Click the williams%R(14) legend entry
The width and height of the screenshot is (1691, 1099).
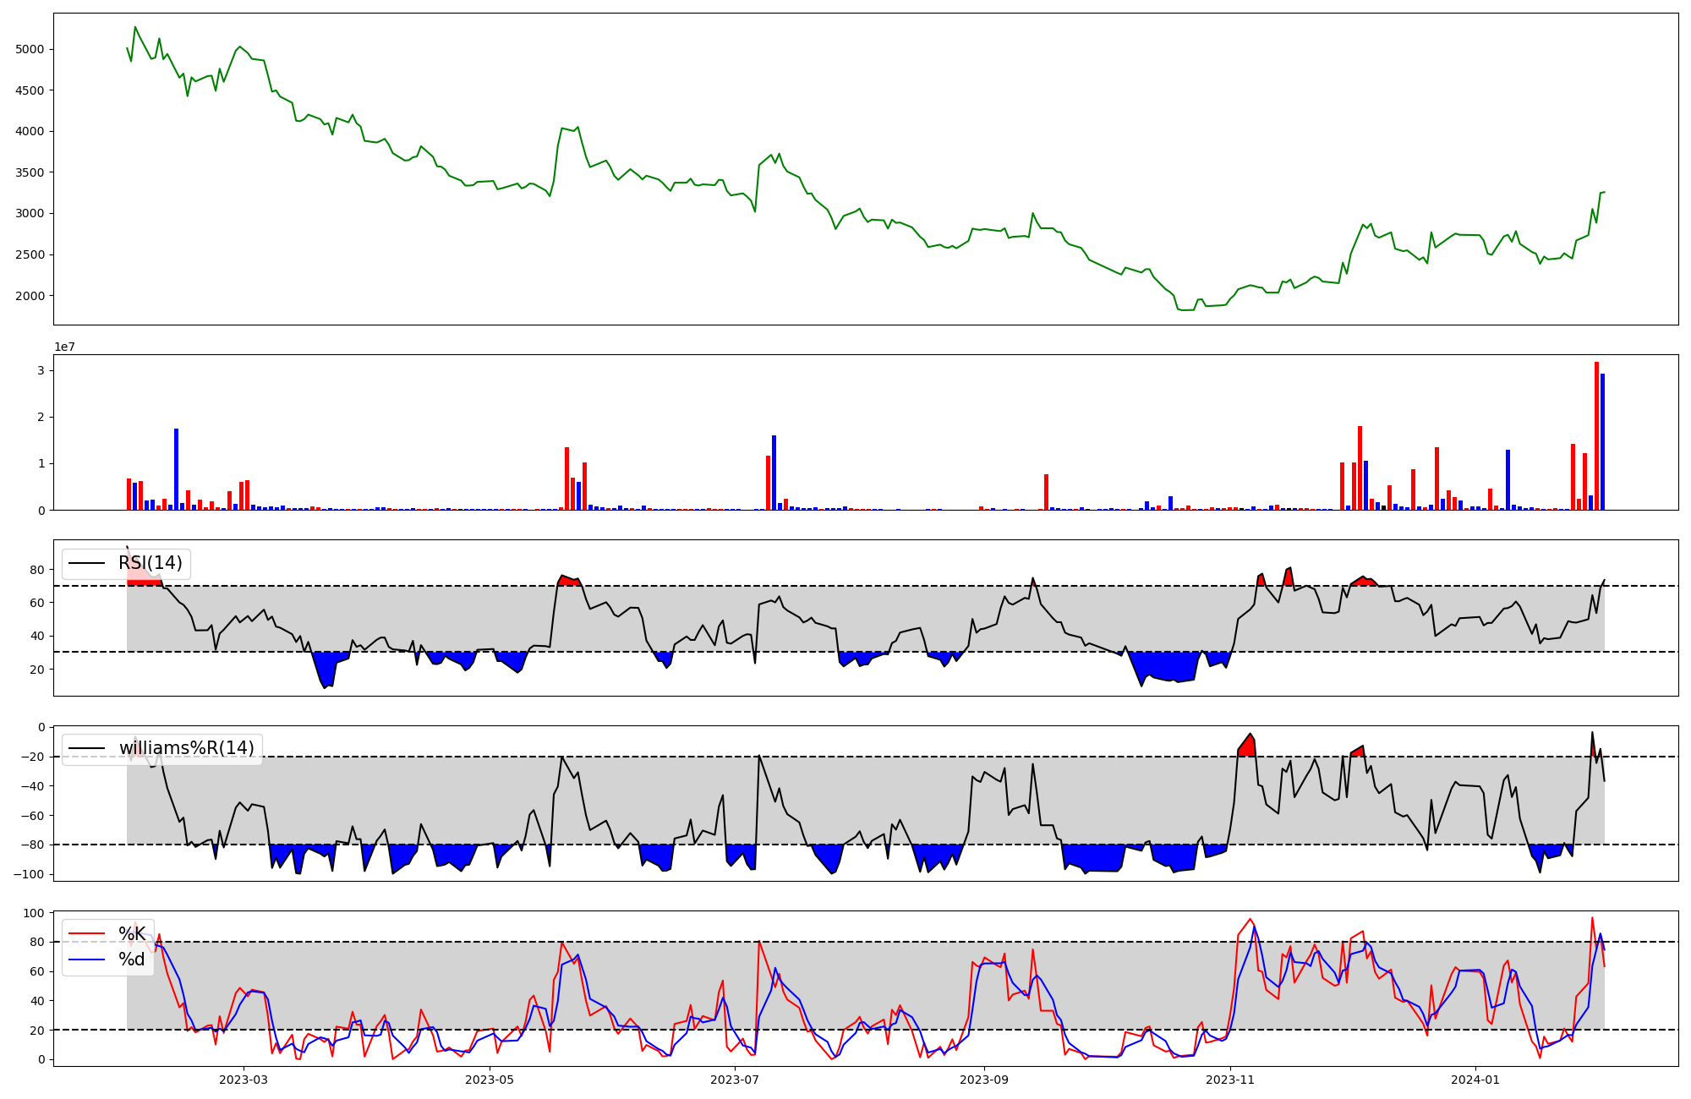point(186,748)
